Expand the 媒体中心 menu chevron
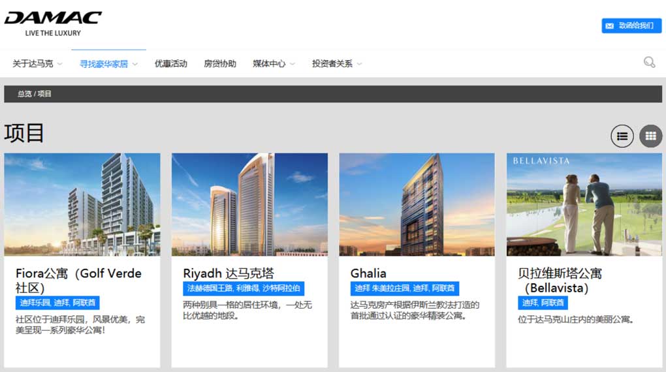The width and height of the screenshot is (666, 372). [x=293, y=64]
